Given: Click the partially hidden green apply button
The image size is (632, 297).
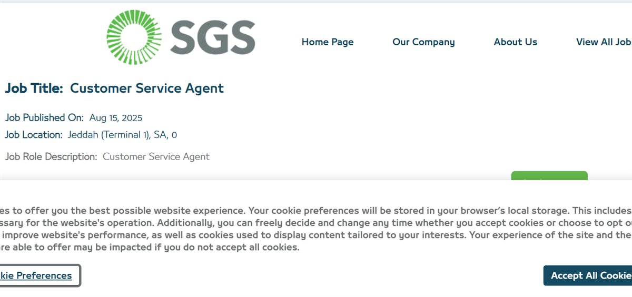Looking at the screenshot, I should pyautogui.click(x=549, y=176).
